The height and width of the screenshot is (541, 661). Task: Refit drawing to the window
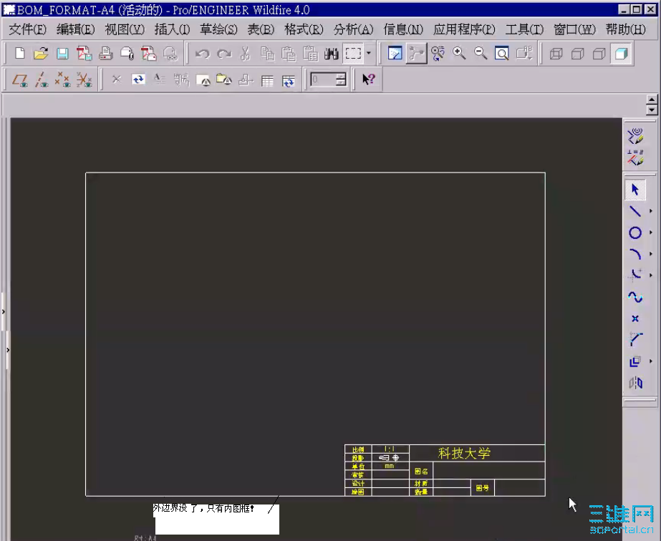pos(501,54)
